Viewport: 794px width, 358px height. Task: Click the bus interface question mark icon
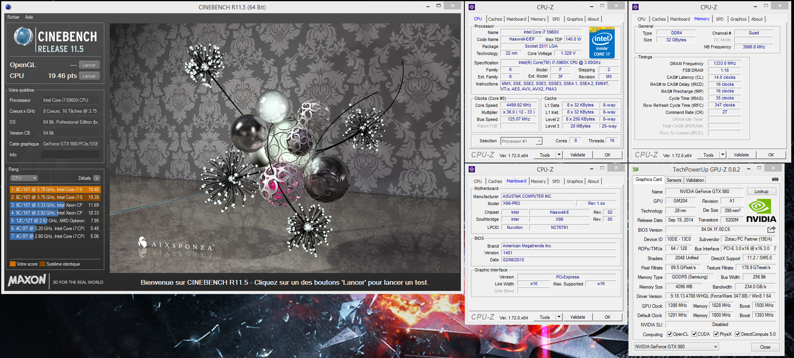pos(774,248)
